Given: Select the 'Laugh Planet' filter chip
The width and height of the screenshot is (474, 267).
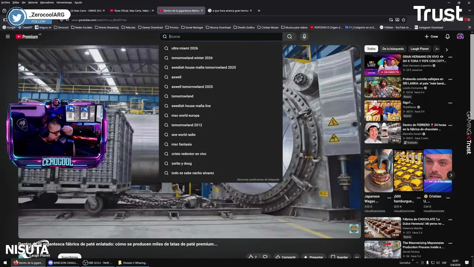Looking at the screenshot, I should (x=420, y=49).
